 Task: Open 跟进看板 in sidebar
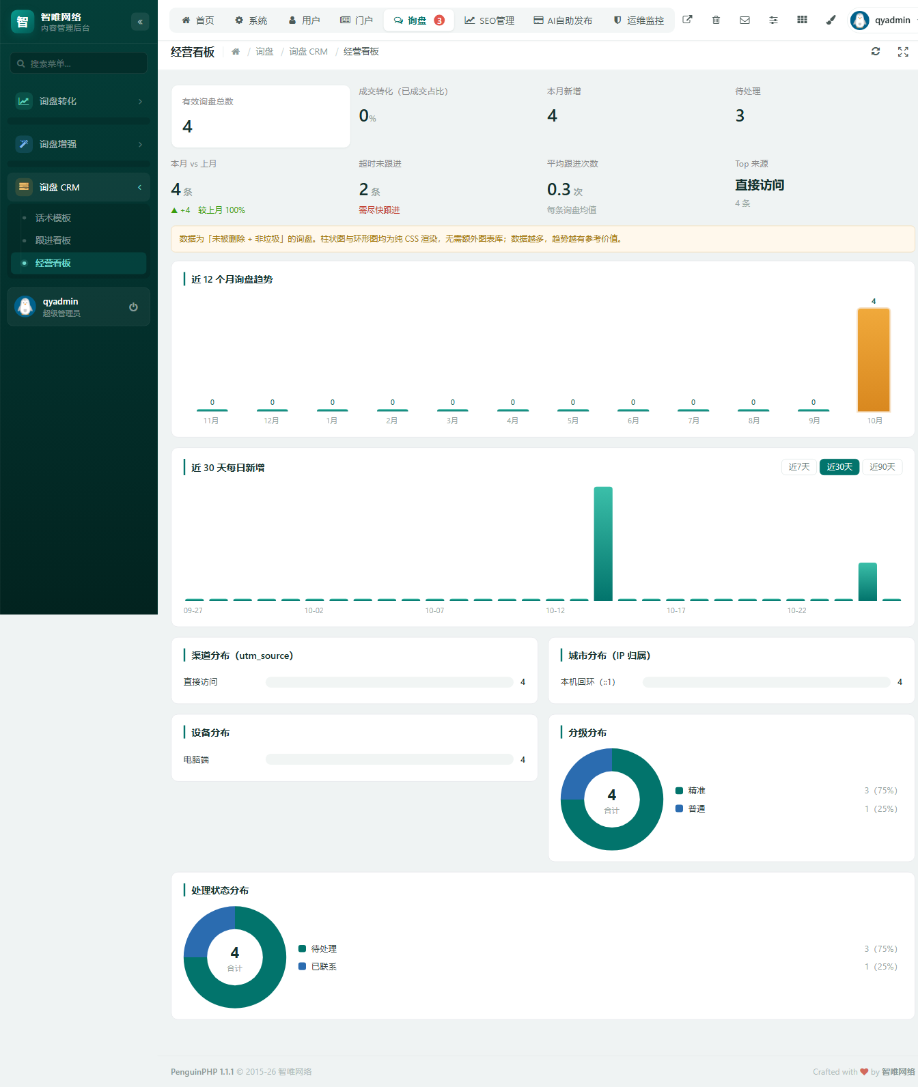click(79, 240)
